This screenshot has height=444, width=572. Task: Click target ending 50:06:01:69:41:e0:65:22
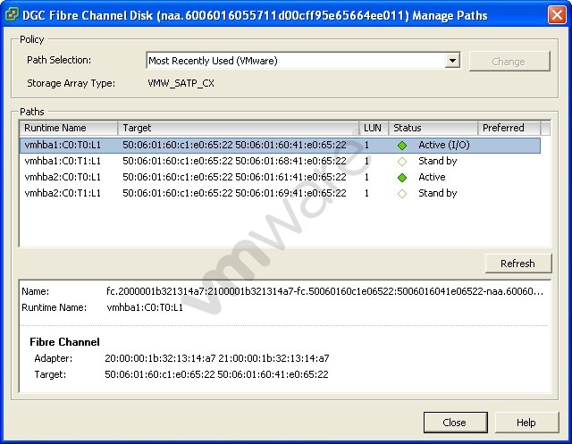(234, 193)
